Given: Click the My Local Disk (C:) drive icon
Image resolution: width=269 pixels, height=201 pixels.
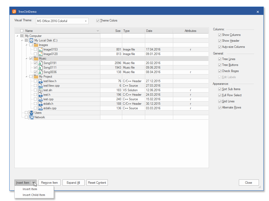Looking at the screenshot, I should pos(32,40).
